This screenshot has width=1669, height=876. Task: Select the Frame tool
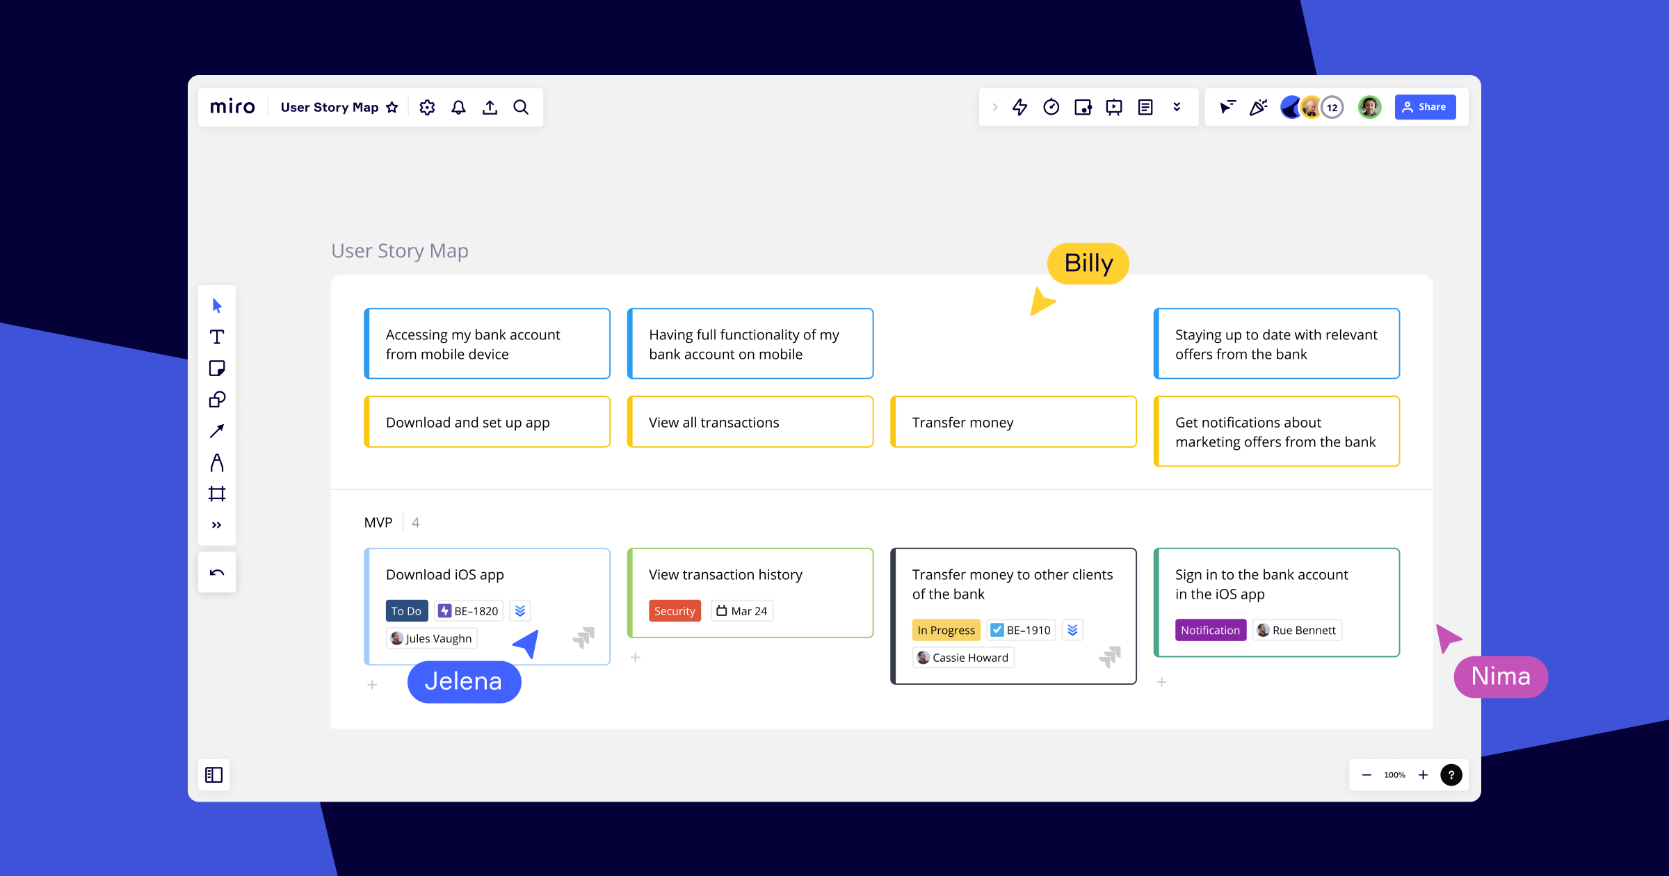[217, 494]
